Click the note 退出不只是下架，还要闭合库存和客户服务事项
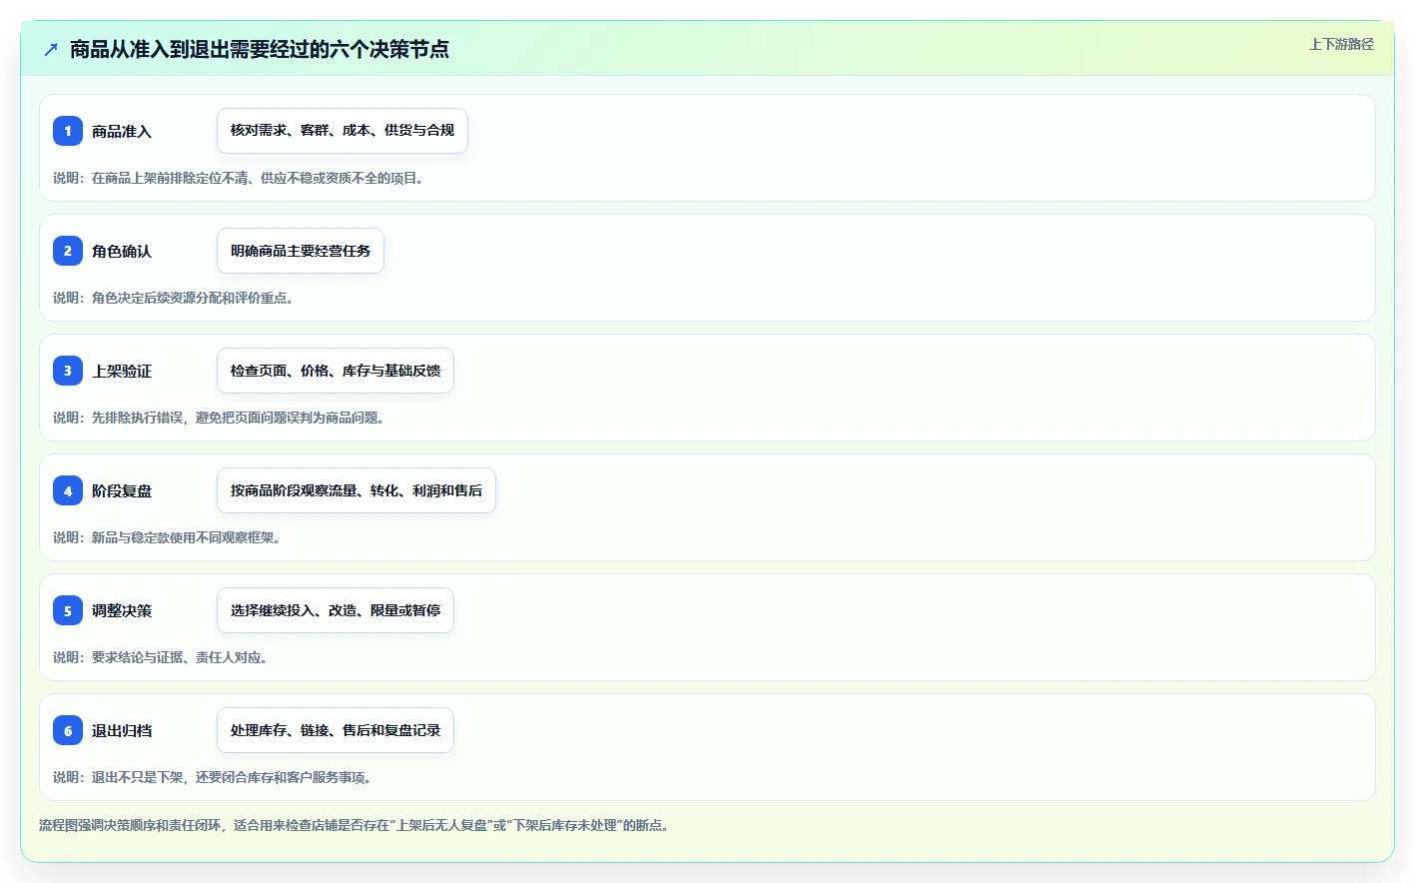The height and width of the screenshot is (883, 1415). [214, 777]
